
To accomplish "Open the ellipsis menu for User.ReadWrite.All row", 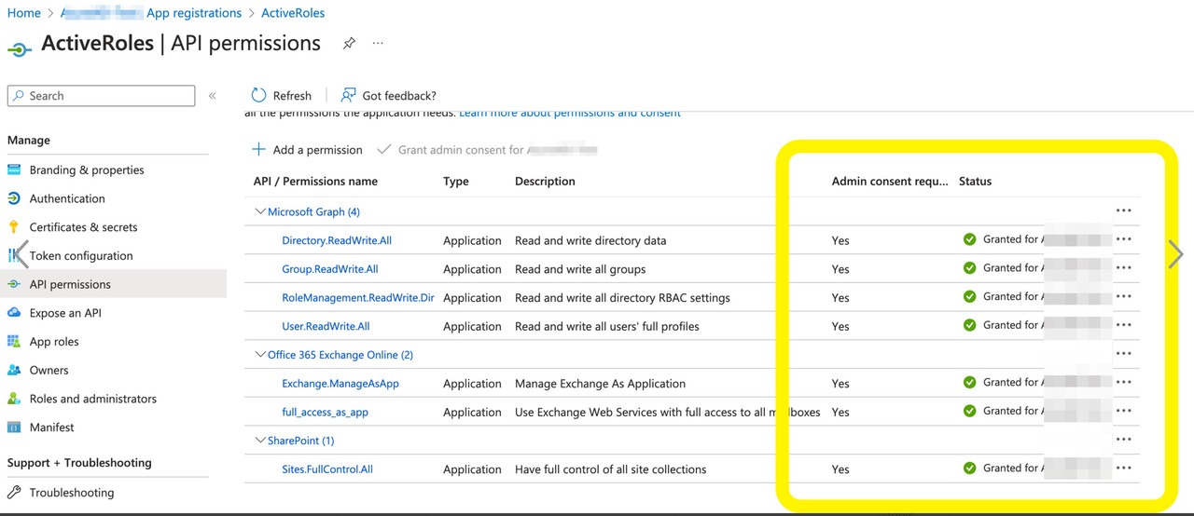I will pos(1123,325).
